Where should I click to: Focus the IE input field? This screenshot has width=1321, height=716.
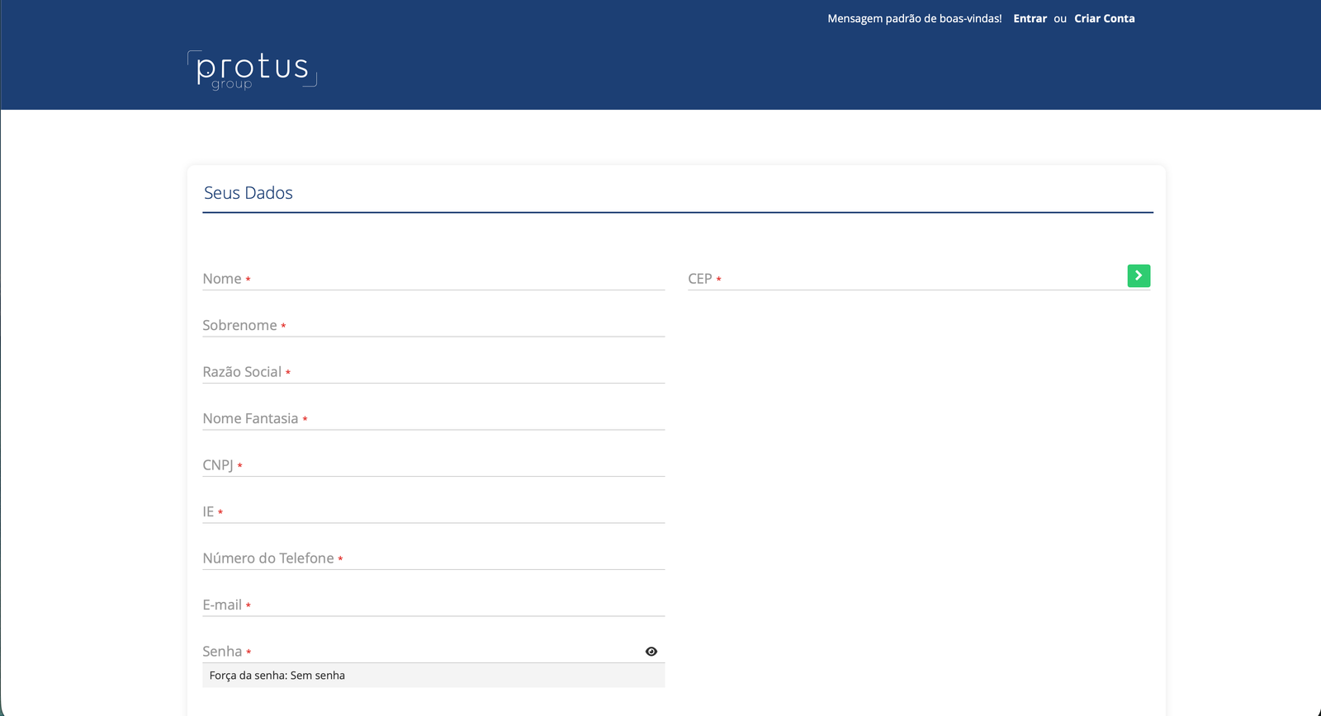433,511
